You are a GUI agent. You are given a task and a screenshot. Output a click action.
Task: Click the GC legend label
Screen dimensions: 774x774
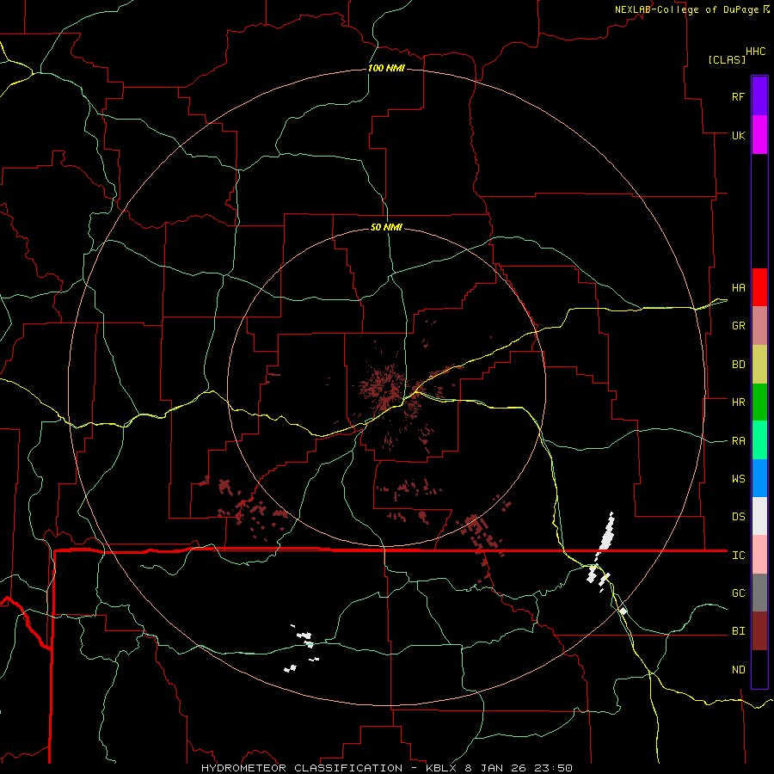coord(738,593)
